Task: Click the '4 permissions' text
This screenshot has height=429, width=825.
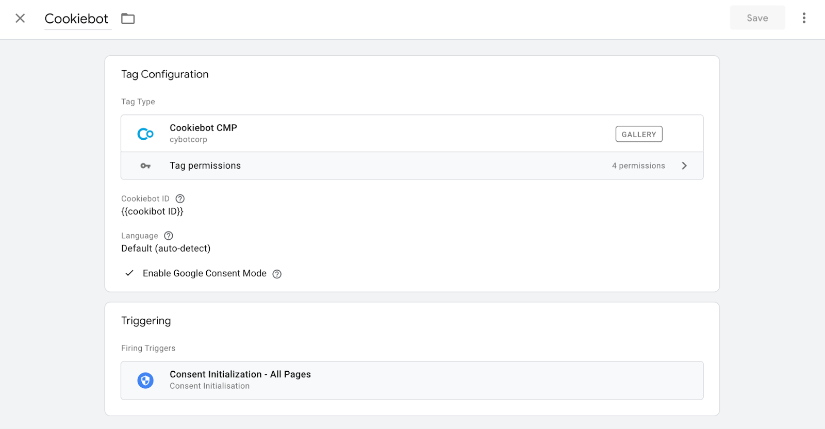Action: pos(638,166)
